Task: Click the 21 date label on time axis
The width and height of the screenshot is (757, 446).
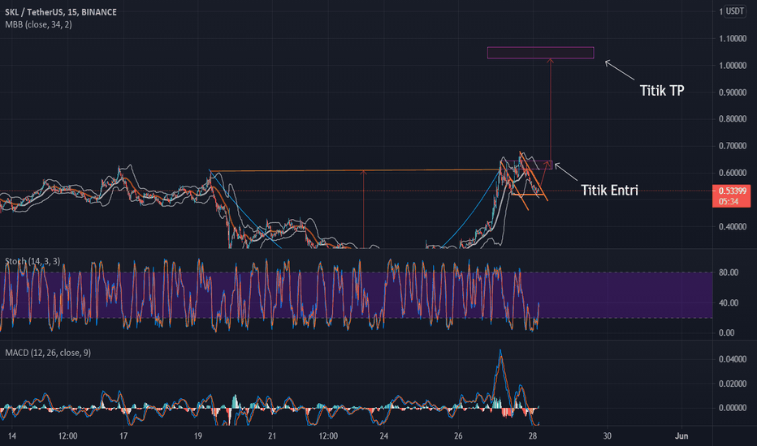Action: coord(272,436)
